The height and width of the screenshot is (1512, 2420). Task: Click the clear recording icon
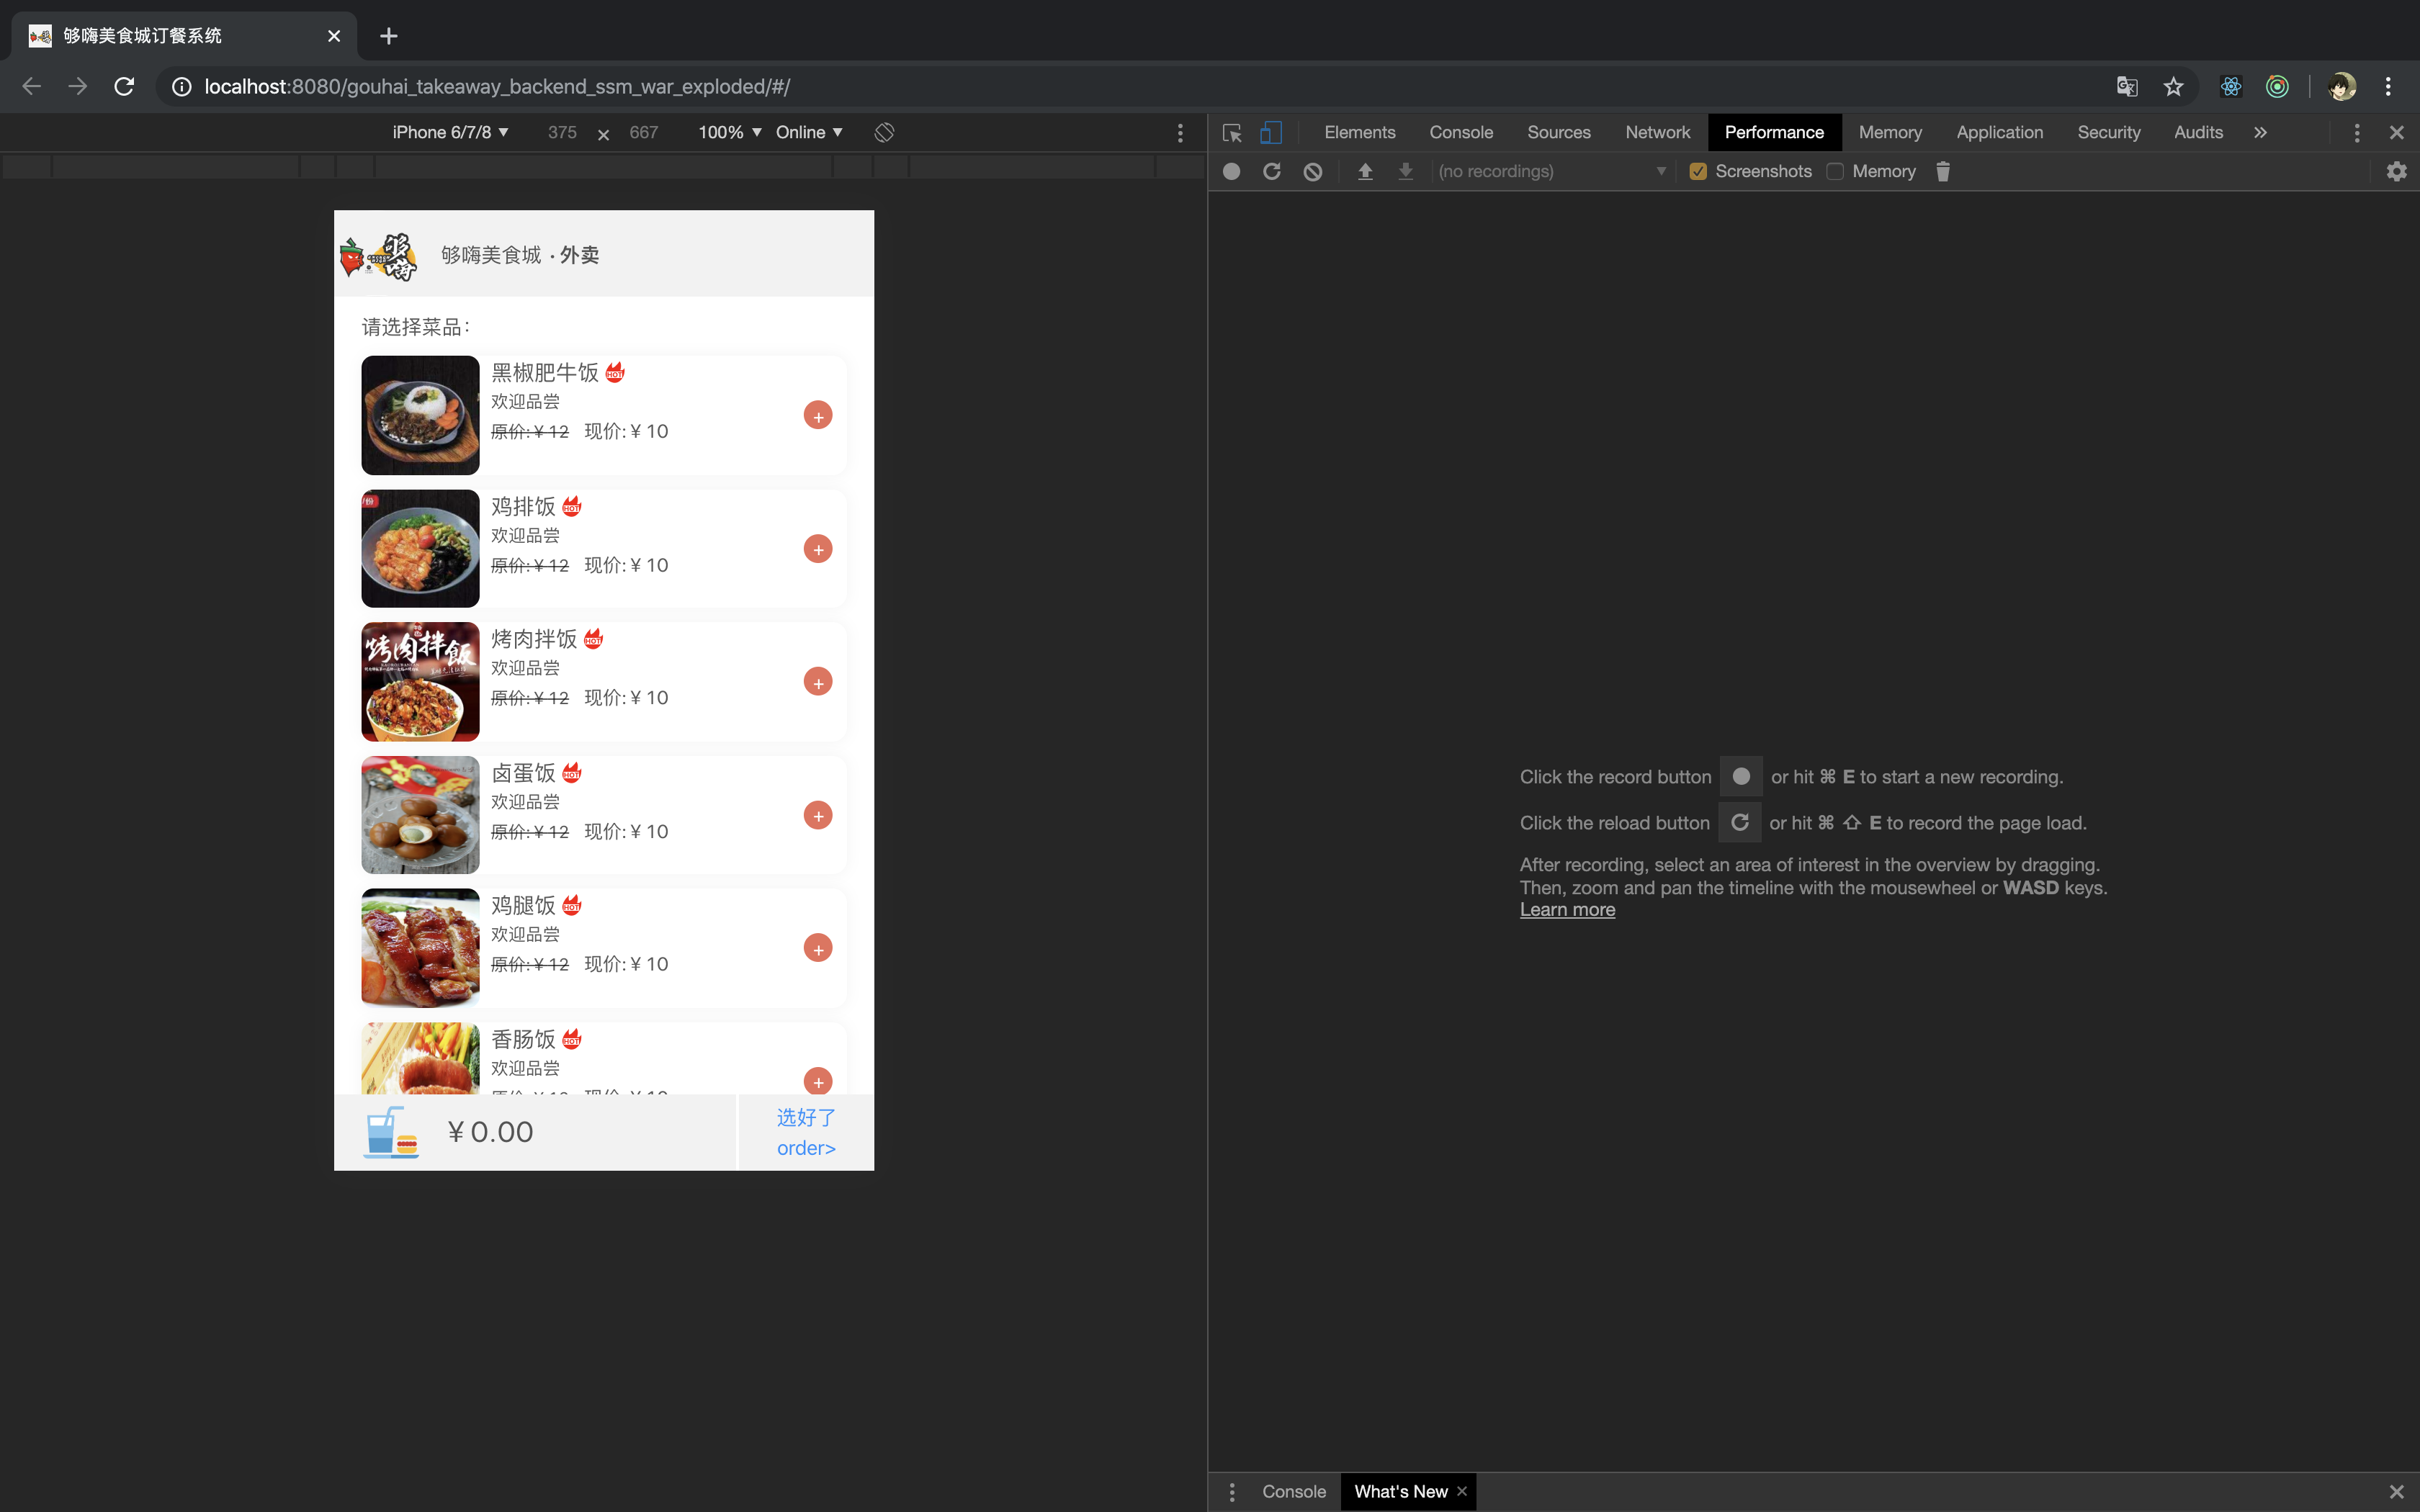coord(1312,172)
